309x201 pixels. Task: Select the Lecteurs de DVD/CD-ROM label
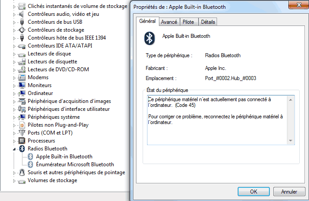[x=59, y=69]
